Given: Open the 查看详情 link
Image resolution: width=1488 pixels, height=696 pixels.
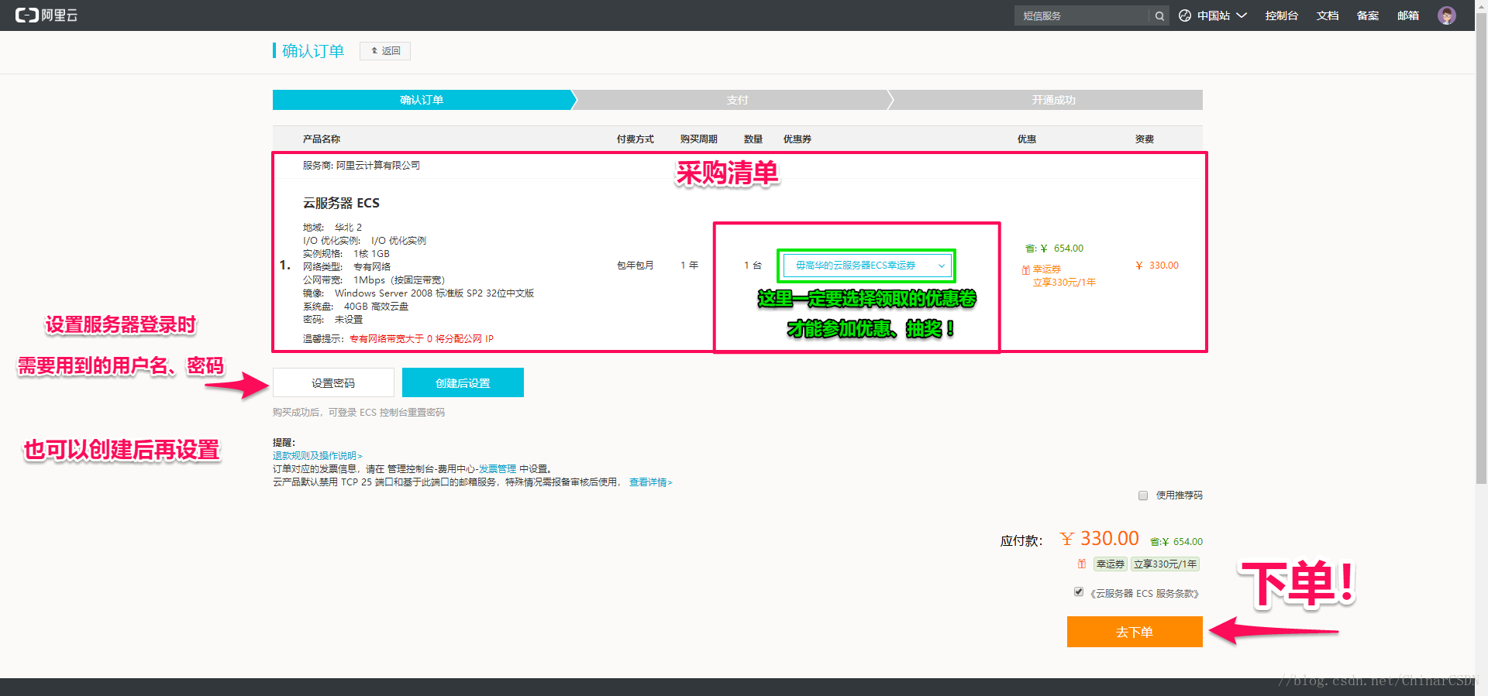Looking at the screenshot, I should pos(651,482).
